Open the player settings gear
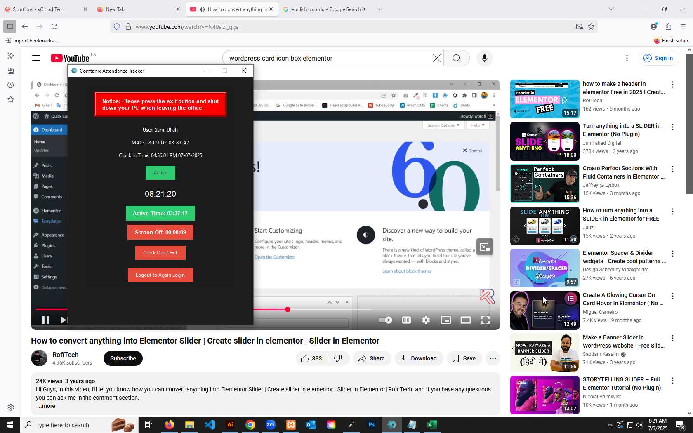 point(426,320)
